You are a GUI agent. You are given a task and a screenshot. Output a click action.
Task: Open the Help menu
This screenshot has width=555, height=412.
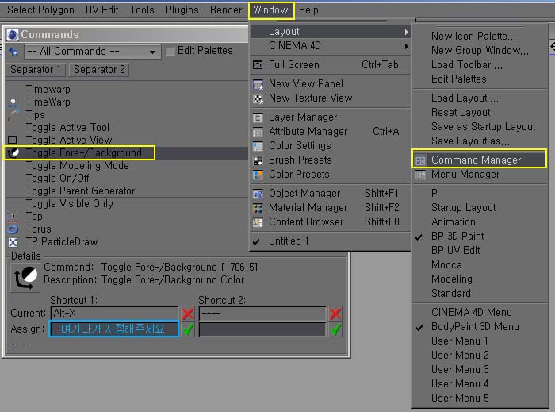pos(308,10)
